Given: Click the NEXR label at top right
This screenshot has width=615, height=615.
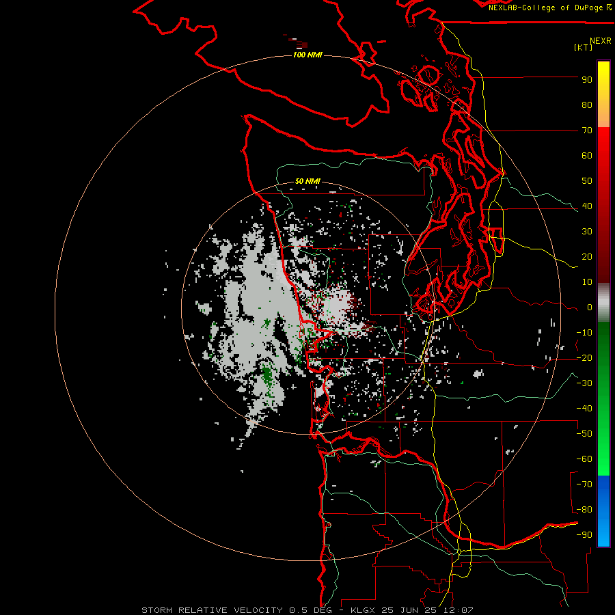Looking at the screenshot, I should [601, 41].
